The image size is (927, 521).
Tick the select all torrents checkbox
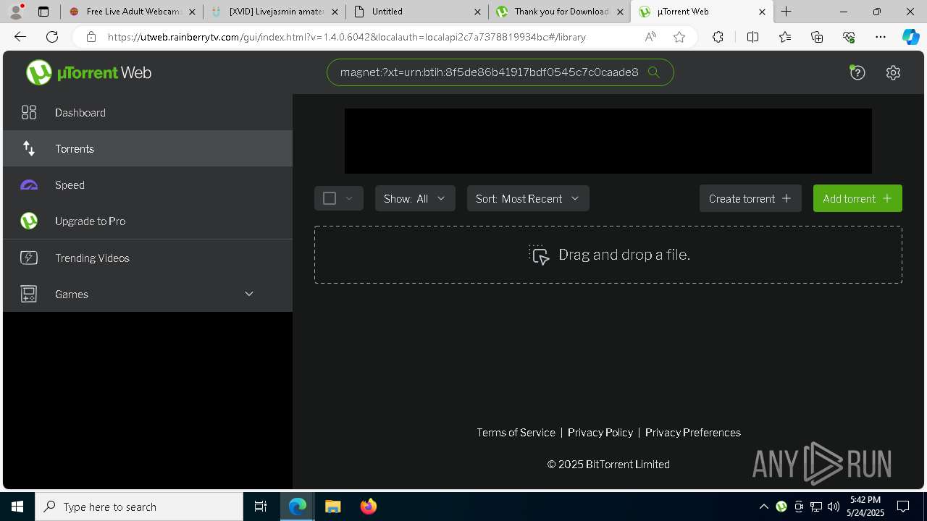pyautogui.click(x=330, y=198)
